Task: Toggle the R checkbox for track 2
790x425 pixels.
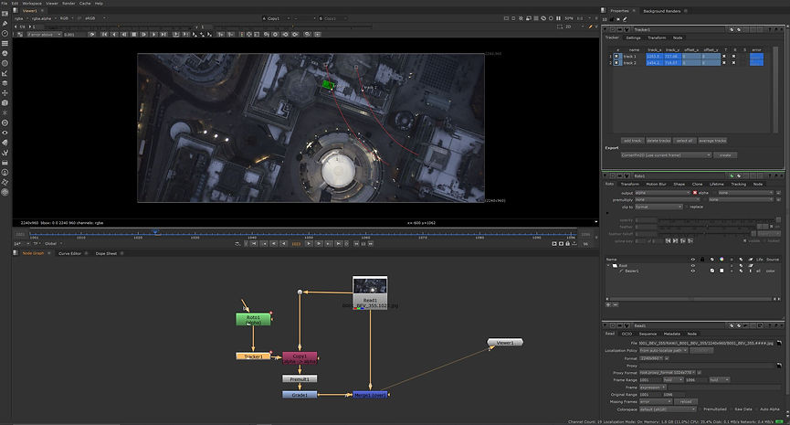Action: (733, 62)
